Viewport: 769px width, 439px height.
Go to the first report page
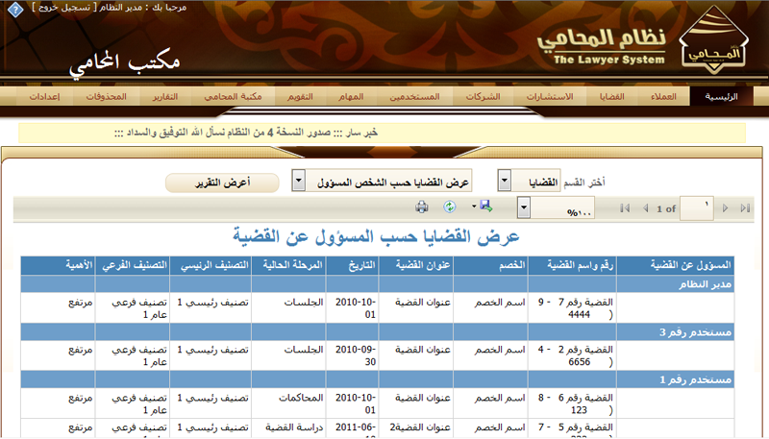coord(624,208)
